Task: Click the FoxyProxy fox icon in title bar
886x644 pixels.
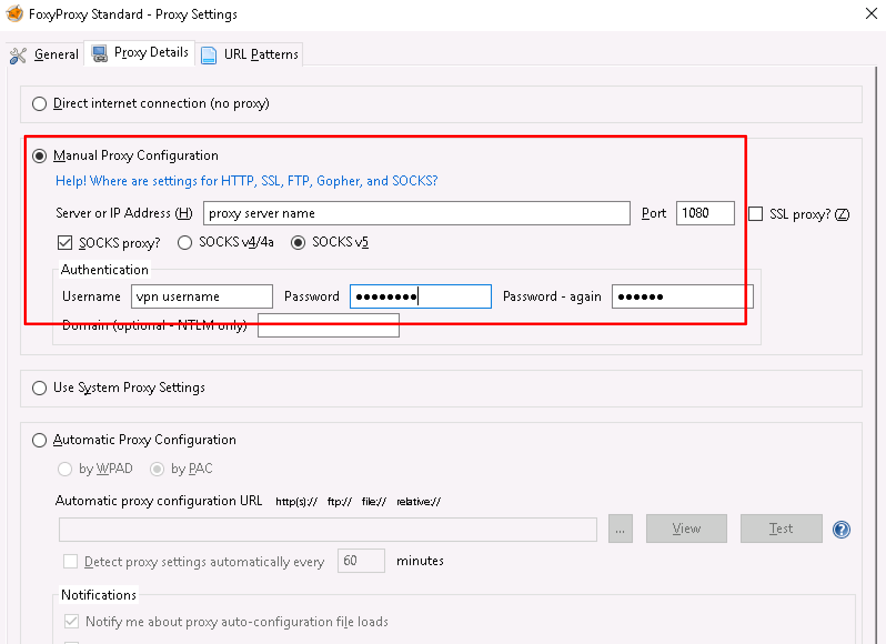Action: pyautogui.click(x=14, y=14)
